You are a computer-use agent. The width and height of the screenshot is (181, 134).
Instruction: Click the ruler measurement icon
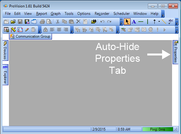(x=13, y=30)
